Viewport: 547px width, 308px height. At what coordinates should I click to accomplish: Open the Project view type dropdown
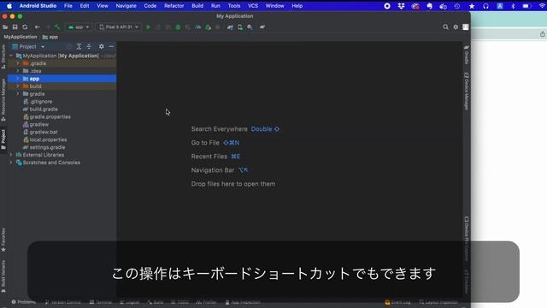coord(28,46)
